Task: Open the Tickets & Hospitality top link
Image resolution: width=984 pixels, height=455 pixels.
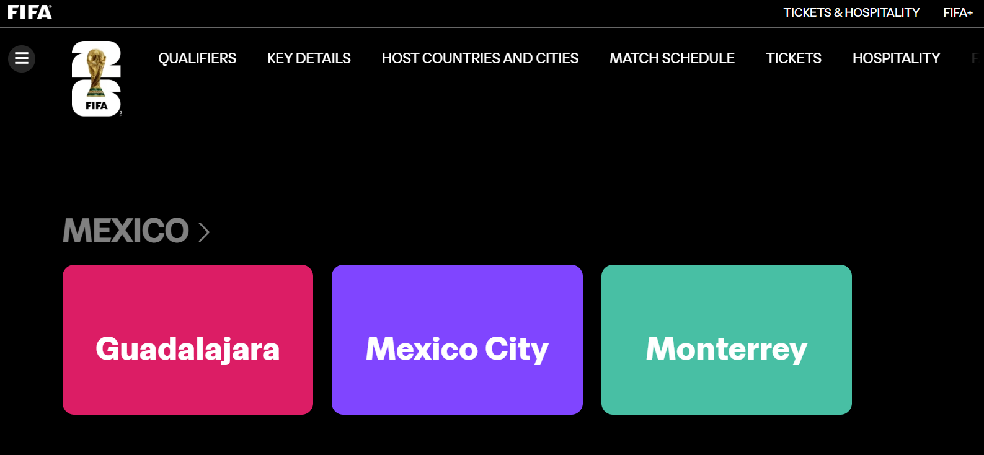Action: pos(851,12)
